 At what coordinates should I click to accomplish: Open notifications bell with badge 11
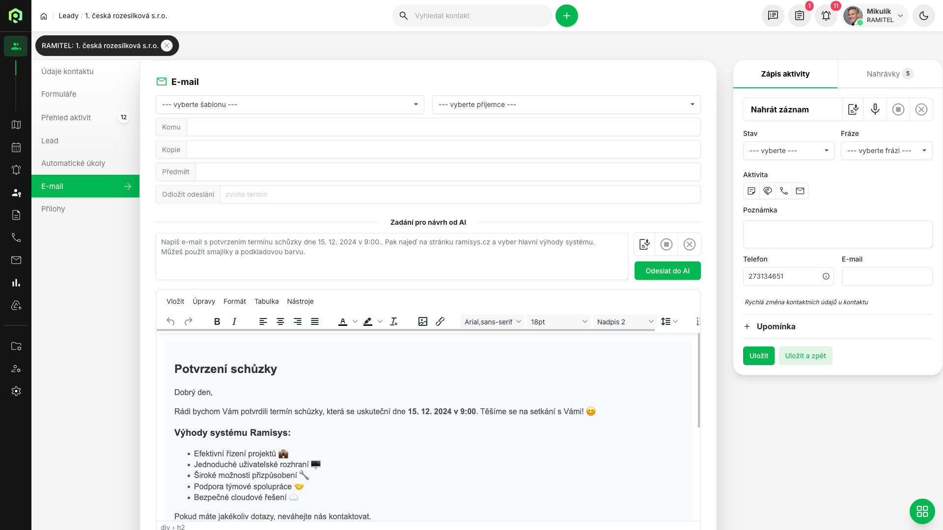pyautogui.click(x=826, y=16)
